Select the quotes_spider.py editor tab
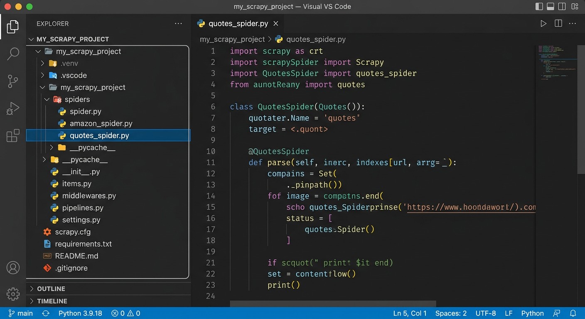 click(238, 24)
